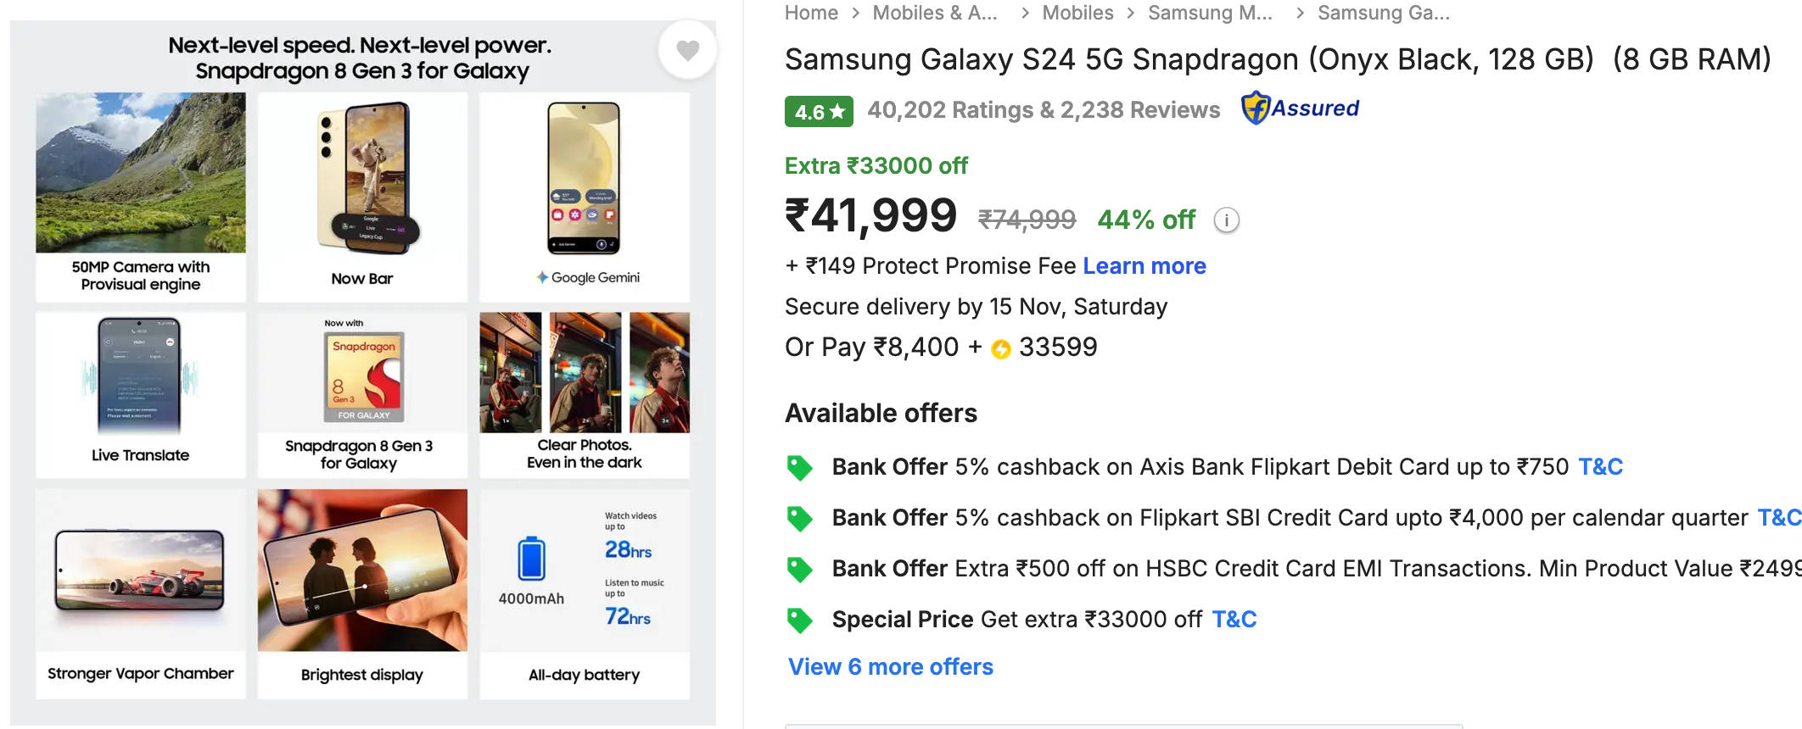Click the green tag icon for Axis Bank offer

pos(799,467)
